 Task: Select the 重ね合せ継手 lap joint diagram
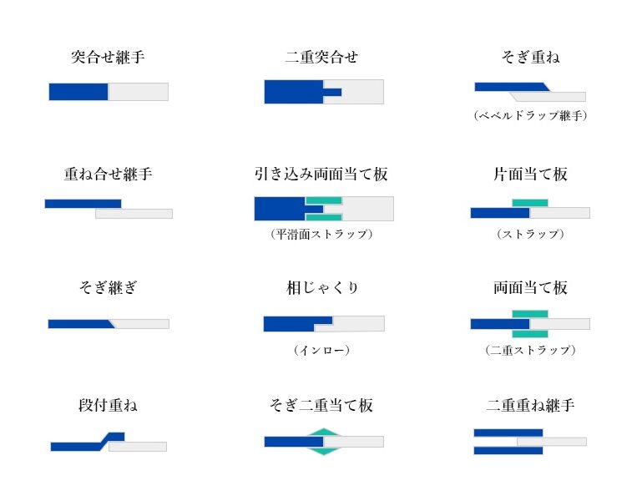(x=109, y=209)
